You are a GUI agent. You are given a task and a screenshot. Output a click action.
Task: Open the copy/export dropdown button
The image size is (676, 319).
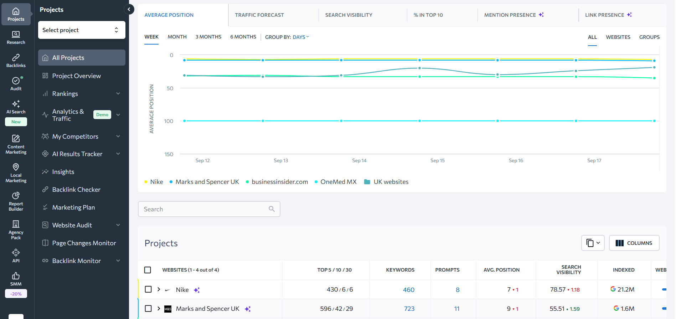(x=593, y=243)
